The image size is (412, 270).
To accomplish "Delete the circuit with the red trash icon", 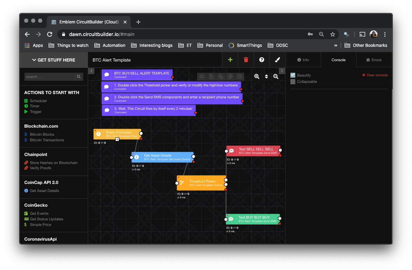I will point(246,60).
